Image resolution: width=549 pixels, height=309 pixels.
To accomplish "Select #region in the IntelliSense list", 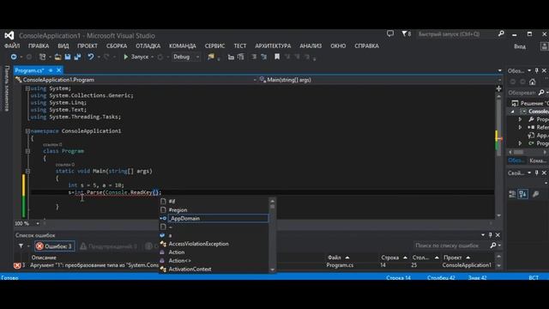I will click(214, 209).
